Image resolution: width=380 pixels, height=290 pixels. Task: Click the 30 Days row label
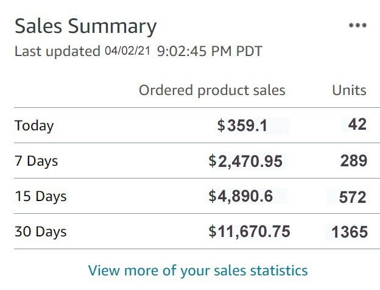pyautogui.click(x=40, y=232)
